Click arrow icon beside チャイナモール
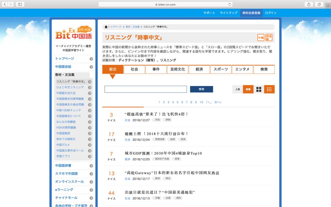 [x=91, y=198]
